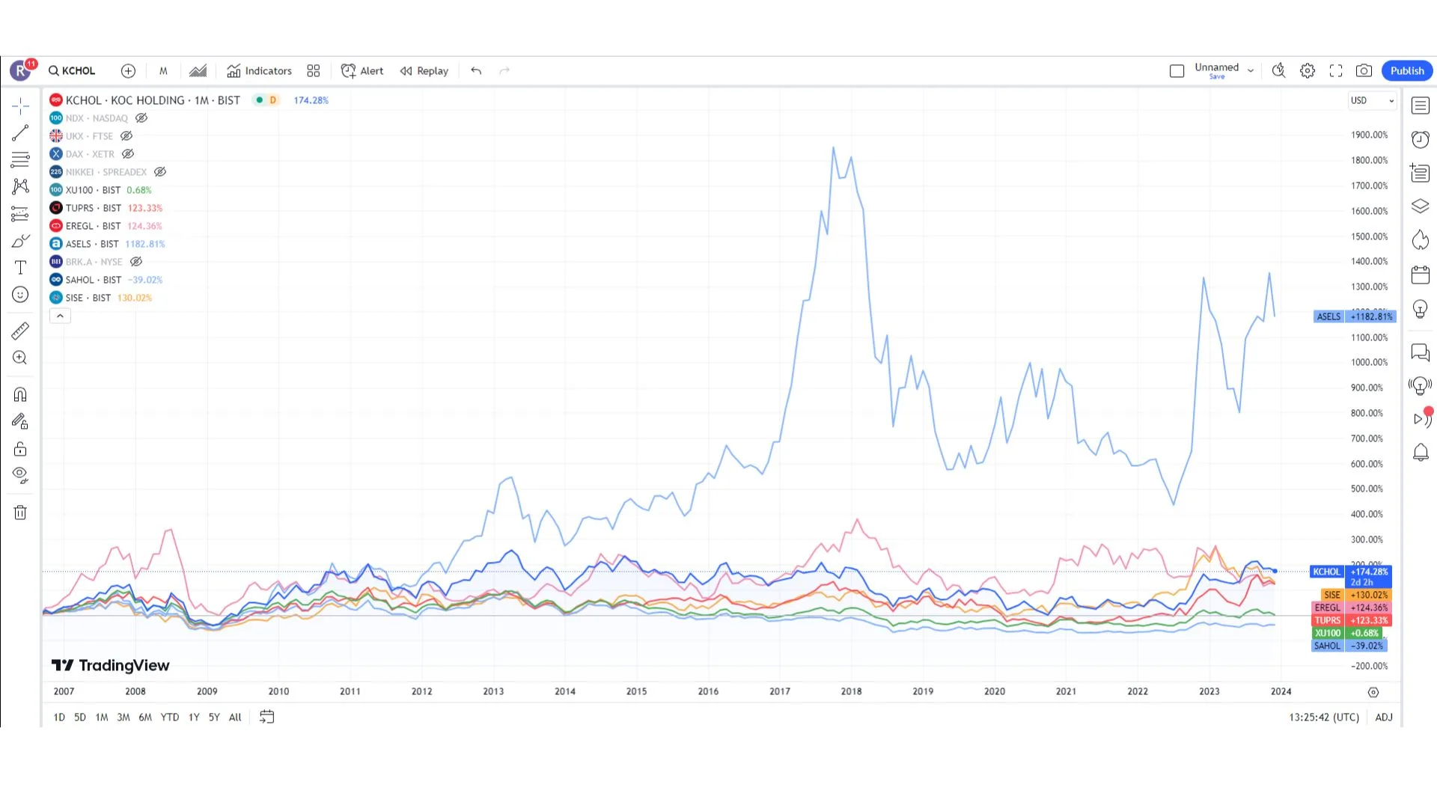Select the 3M date range
This screenshot has width=1437, height=808.
point(123,717)
